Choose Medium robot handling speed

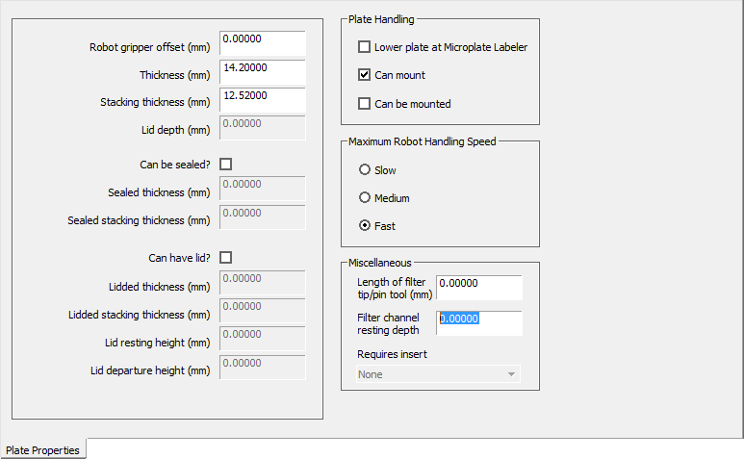[365, 198]
